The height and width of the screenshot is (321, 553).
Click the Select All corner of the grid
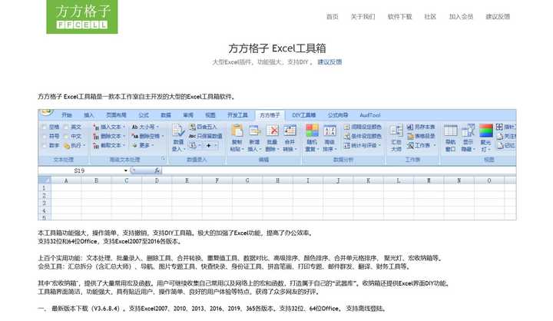pos(45,180)
